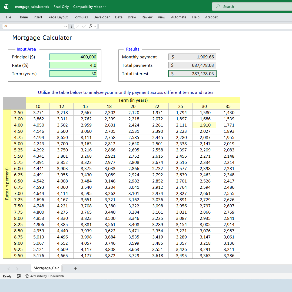This screenshot has width=292, height=292.
Task: Select the highlighted 1,910 payment cell
Action: (204, 125)
